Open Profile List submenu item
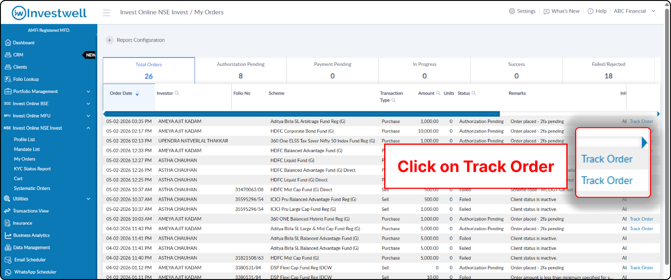 pos(24,140)
